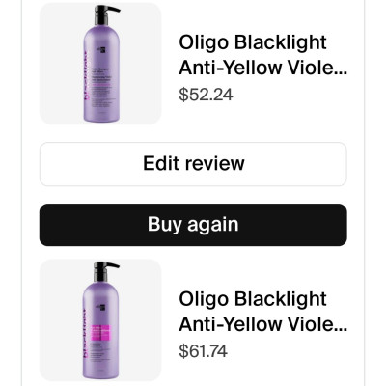Click gray background of first product image tile
Image resolution: width=386 pixels, height=386 pixels.
pos(140,65)
